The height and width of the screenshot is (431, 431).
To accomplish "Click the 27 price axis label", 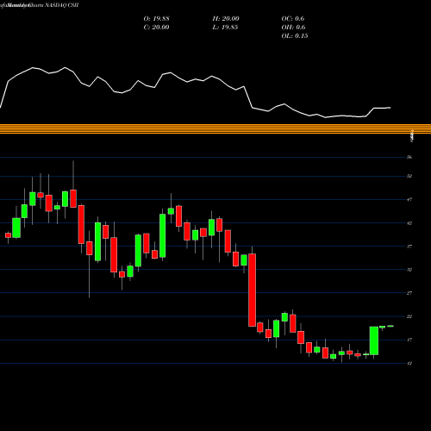I will [409, 293].
